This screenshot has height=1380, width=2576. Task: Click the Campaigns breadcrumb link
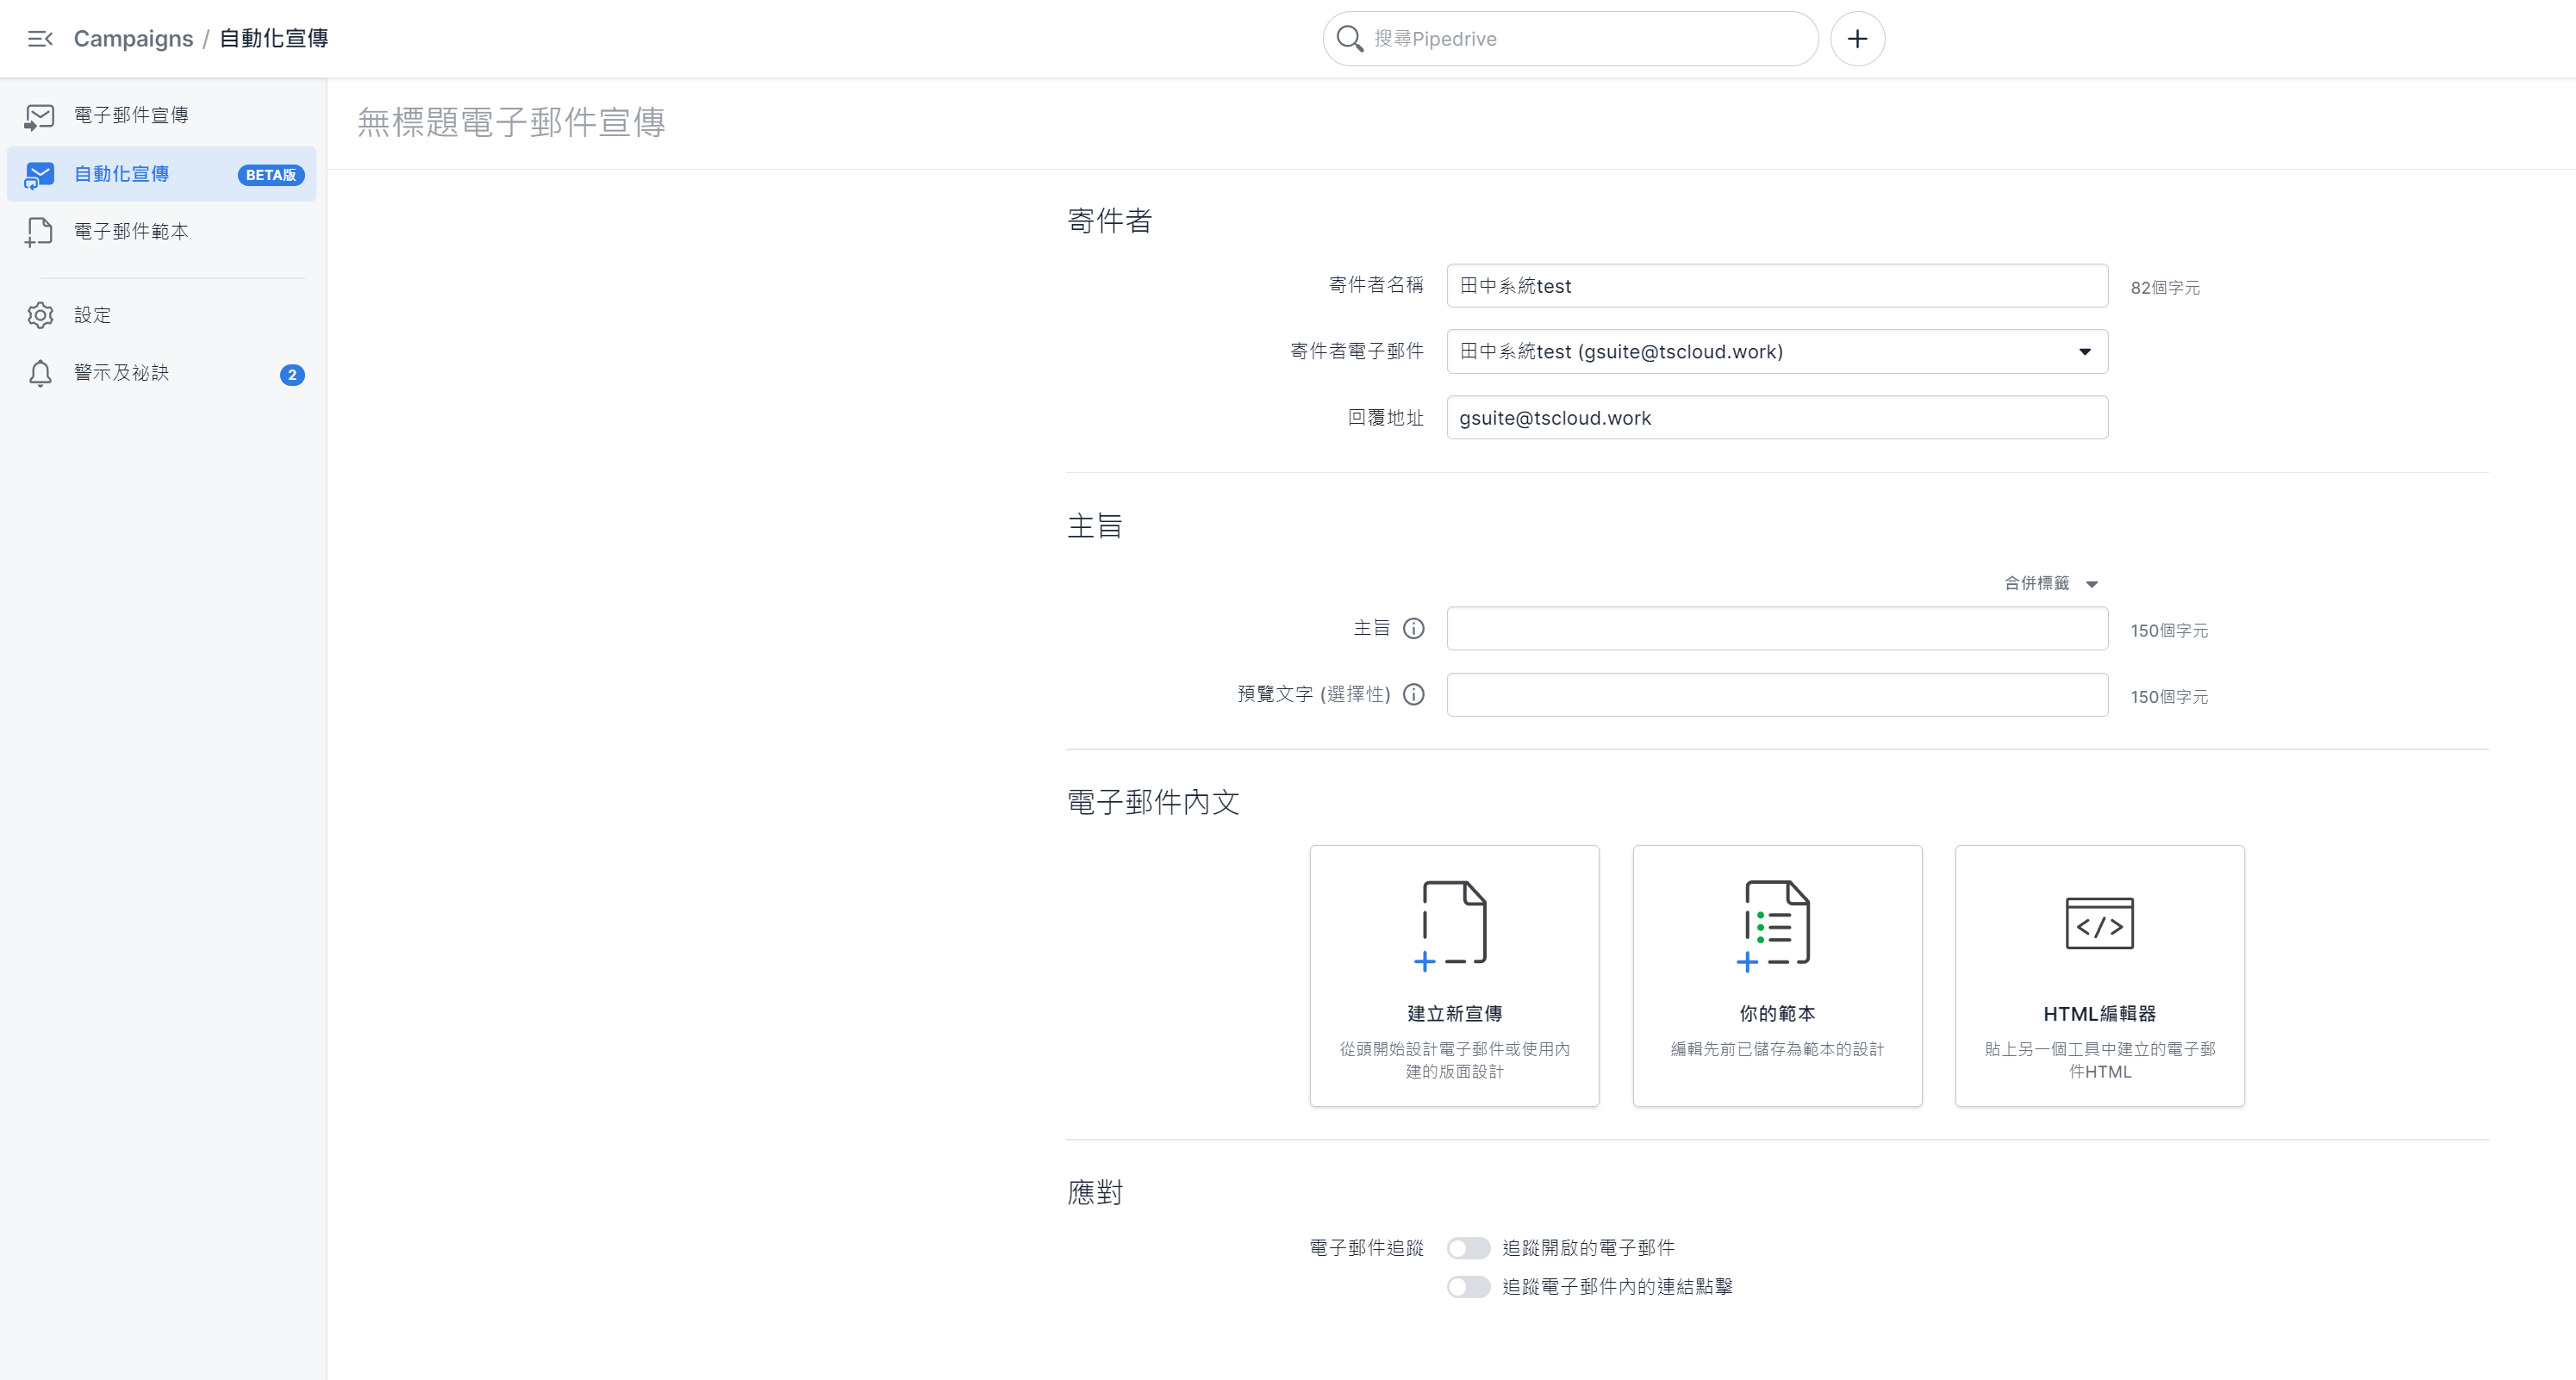(133, 38)
